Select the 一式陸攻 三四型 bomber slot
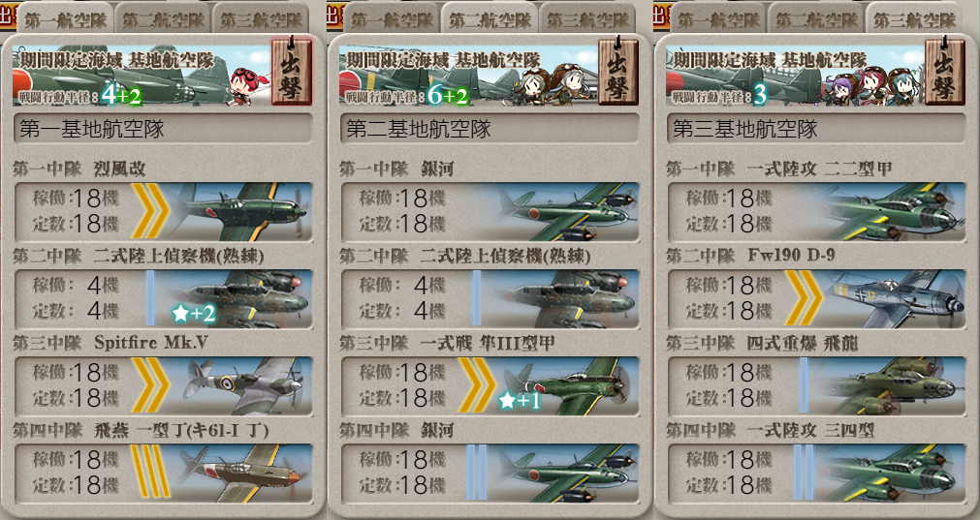This screenshot has height=520, width=980. (x=816, y=473)
